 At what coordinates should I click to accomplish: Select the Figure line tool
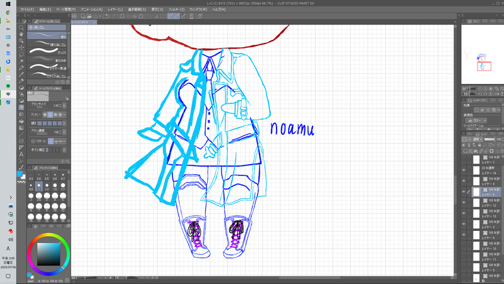pos(21,134)
